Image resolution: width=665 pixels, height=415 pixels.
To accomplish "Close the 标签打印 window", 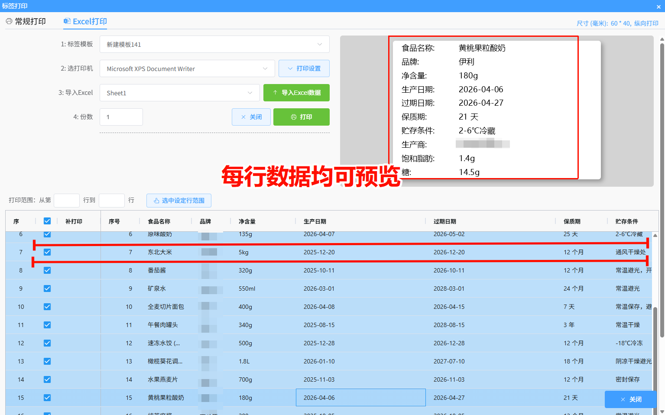I will tap(659, 6).
